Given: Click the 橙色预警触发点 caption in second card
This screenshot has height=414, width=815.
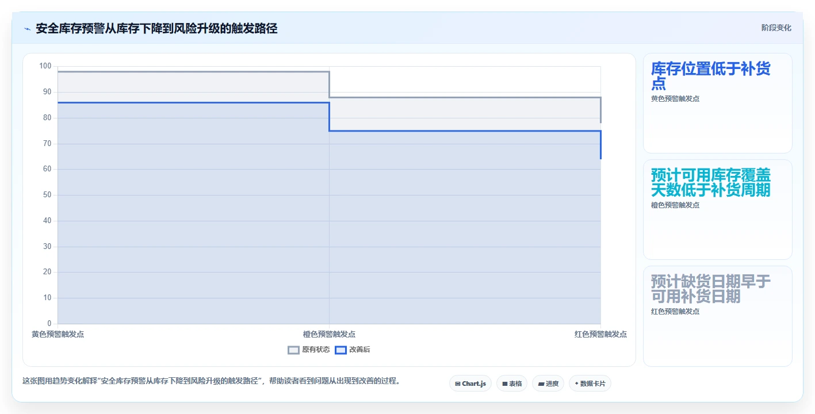Looking at the screenshot, I should tap(675, 205).
